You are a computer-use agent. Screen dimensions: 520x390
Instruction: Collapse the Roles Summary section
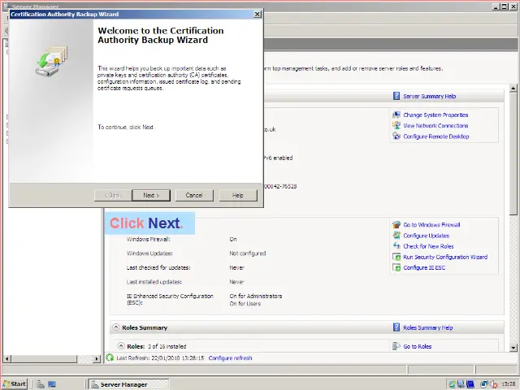coord(115,327)
